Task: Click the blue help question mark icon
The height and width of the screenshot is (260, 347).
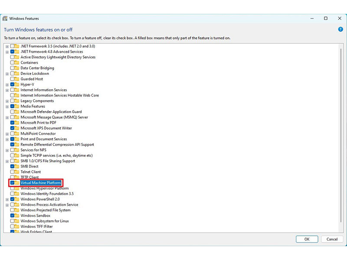Action: tap(340, 29)
